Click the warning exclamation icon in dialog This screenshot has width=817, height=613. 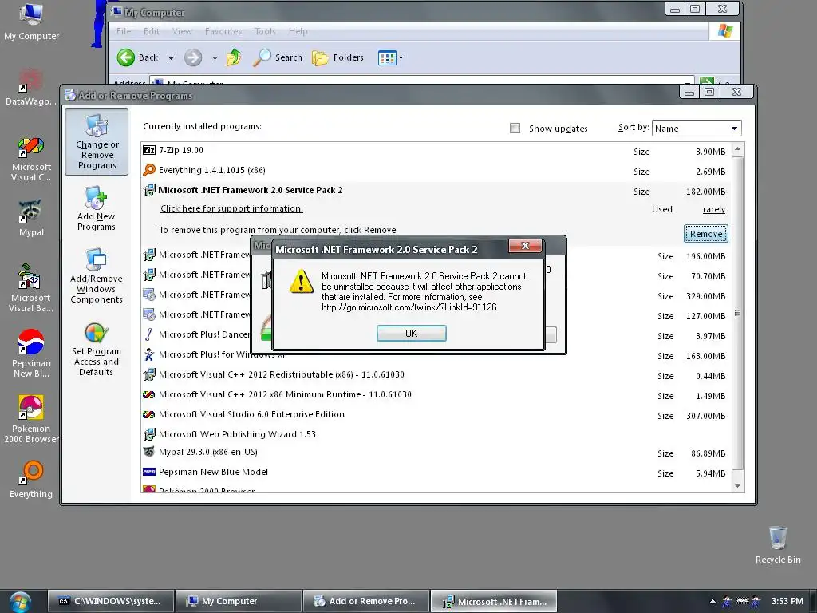(301, 282)
